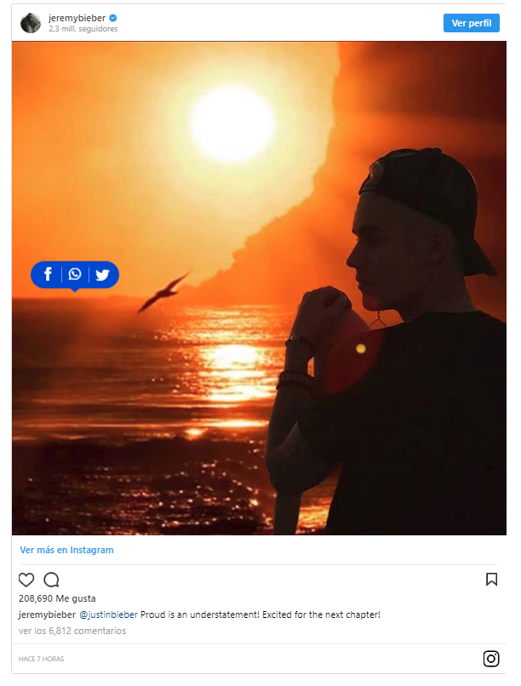The image size is (521, 686).
Task: Open jeremybieber's profile avatar
Action: coord(31,23)
